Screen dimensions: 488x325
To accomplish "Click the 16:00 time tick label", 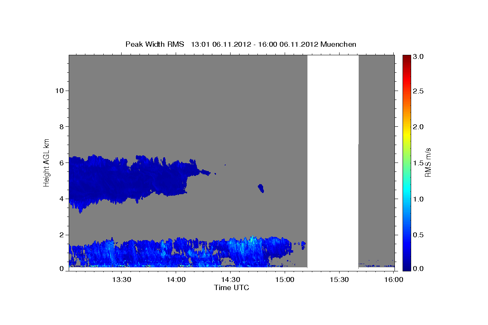I will [x=393, y=279].
